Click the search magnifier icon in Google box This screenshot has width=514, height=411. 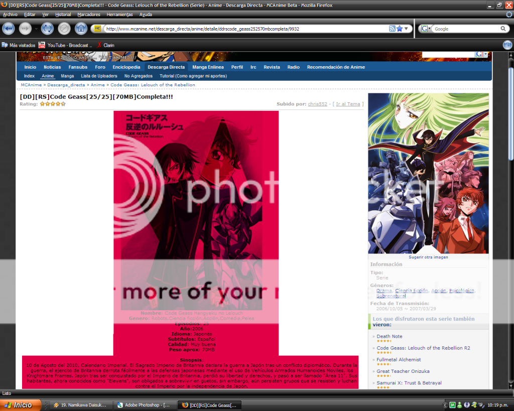(503, 29)
